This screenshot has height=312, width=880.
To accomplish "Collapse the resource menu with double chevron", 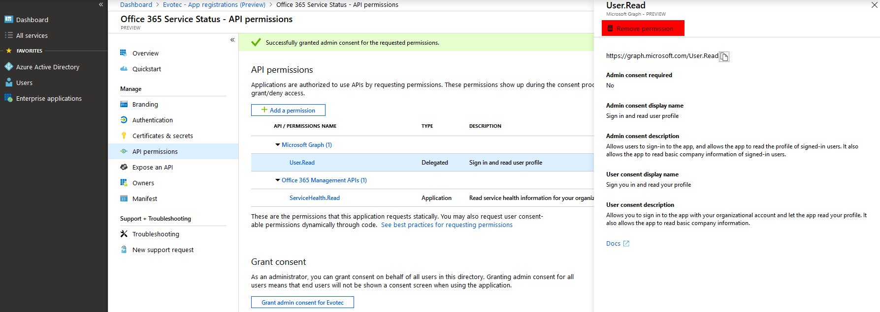I will [232, 40].
